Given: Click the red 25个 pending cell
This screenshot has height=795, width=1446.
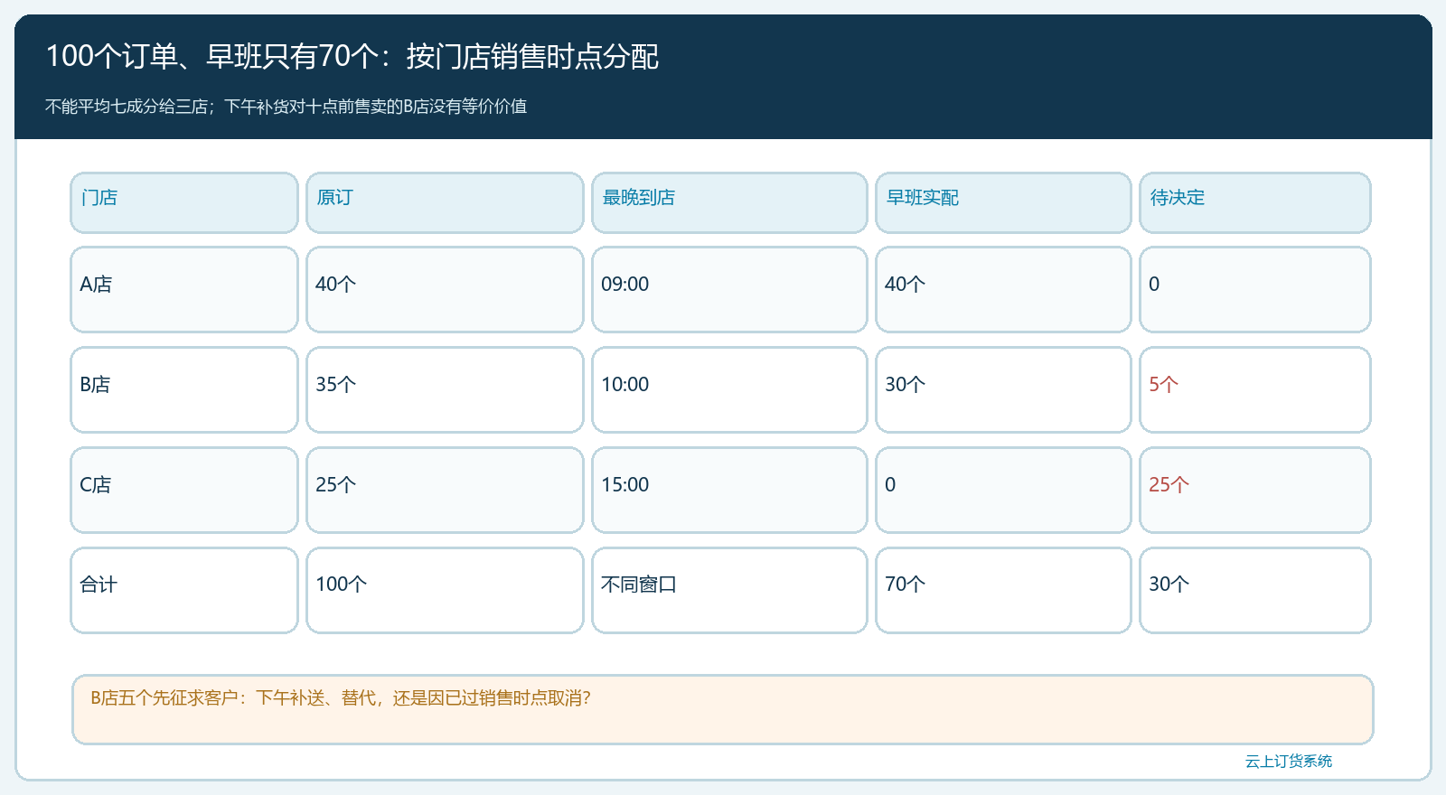Looking at the screenshot, I should (1255, 490).
